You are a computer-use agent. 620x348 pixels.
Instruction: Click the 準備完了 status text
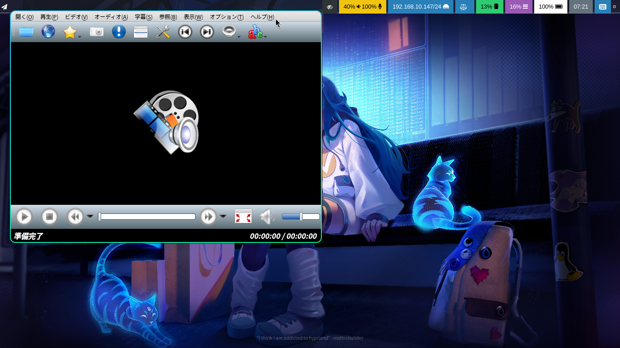[x=28, y=236]
